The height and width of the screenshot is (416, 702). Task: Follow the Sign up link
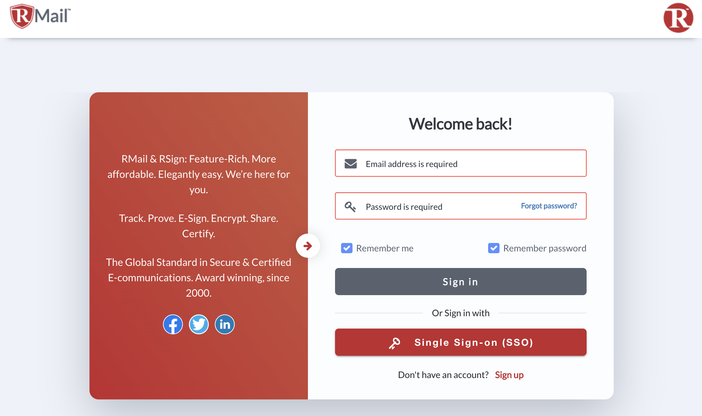509,375
